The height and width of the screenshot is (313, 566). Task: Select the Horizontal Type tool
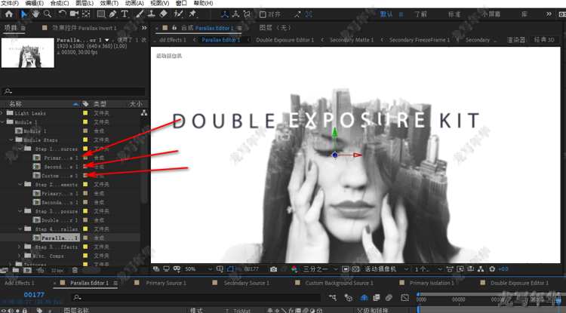click(x=125, y=14)
